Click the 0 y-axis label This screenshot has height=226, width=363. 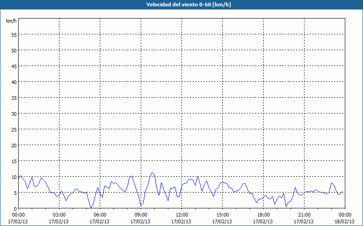tap(15, 209)
